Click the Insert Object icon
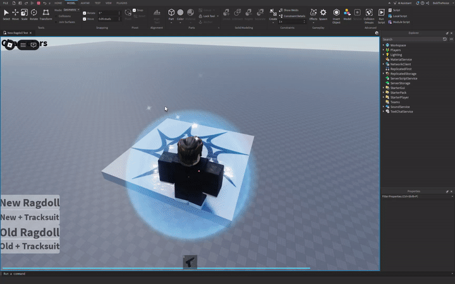Screen dimensions: 455x284 (336, 13)
